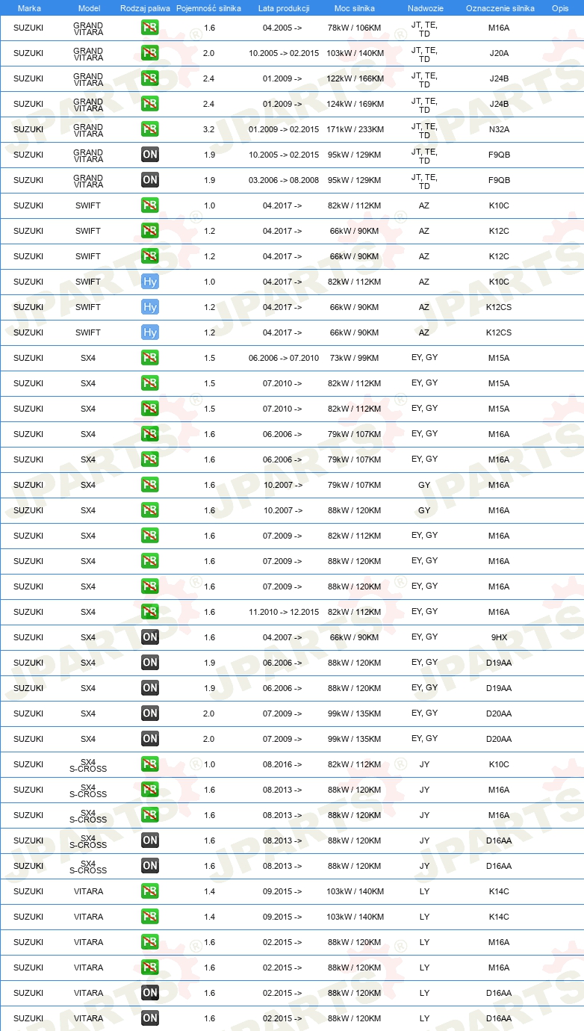The width and height of the screenshot is (584, 1031).
Task: Click the Opis column header
Action: [x=559, y=8]
